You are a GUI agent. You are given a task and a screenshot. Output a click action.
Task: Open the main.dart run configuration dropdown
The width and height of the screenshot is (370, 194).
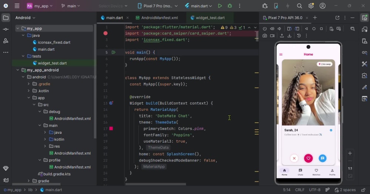pos(198,6)
